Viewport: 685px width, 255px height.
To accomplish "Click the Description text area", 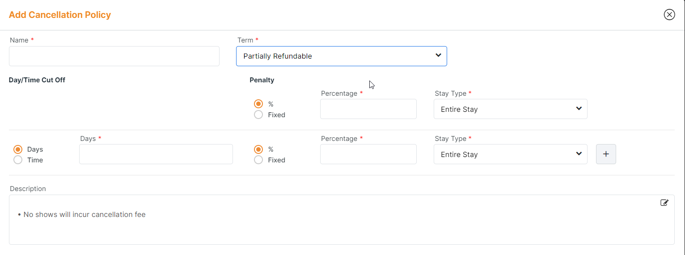I will tap(341, 230).
